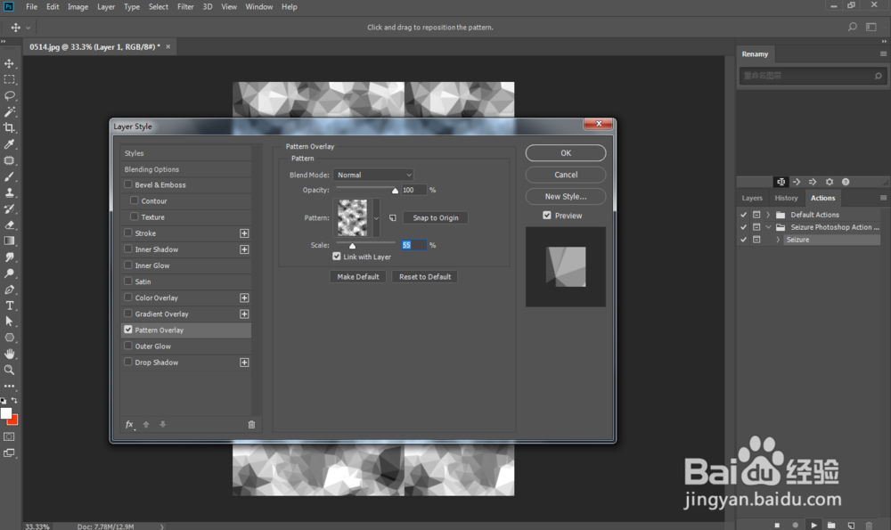891x530 pixels.
Task: Select the Move tool in toolbar
Action: tap(9, 63)
